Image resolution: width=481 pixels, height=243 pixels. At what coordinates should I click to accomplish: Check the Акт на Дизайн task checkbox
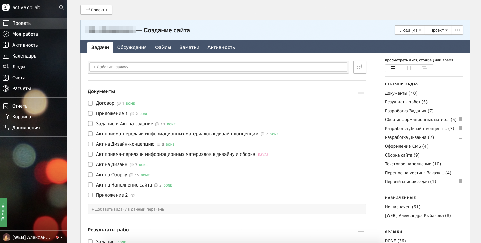[x=90, y=164]
